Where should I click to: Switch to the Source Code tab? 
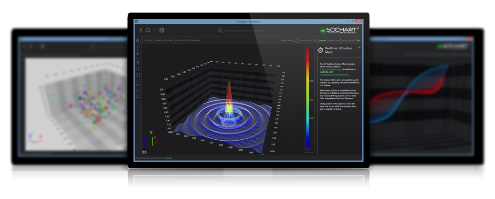(334, 40)
